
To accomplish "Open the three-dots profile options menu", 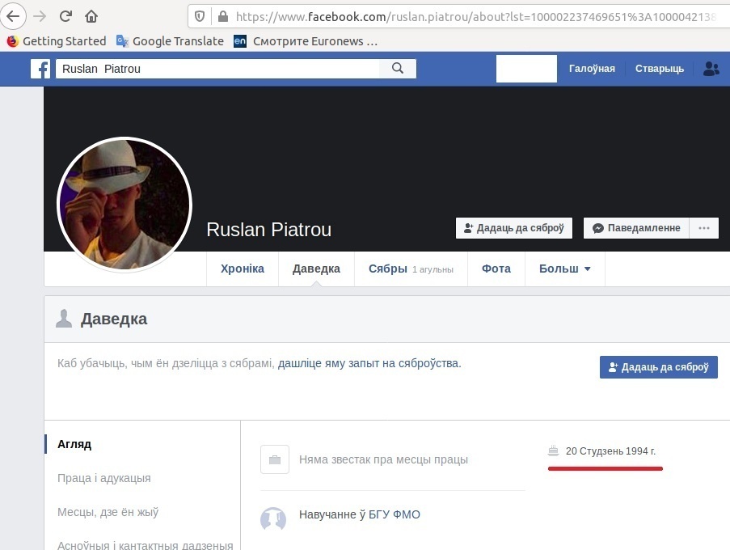I will (x=704, y=228).
